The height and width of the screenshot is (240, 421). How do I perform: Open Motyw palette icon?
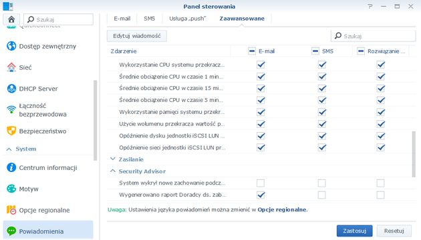click(x=11, y=189)
